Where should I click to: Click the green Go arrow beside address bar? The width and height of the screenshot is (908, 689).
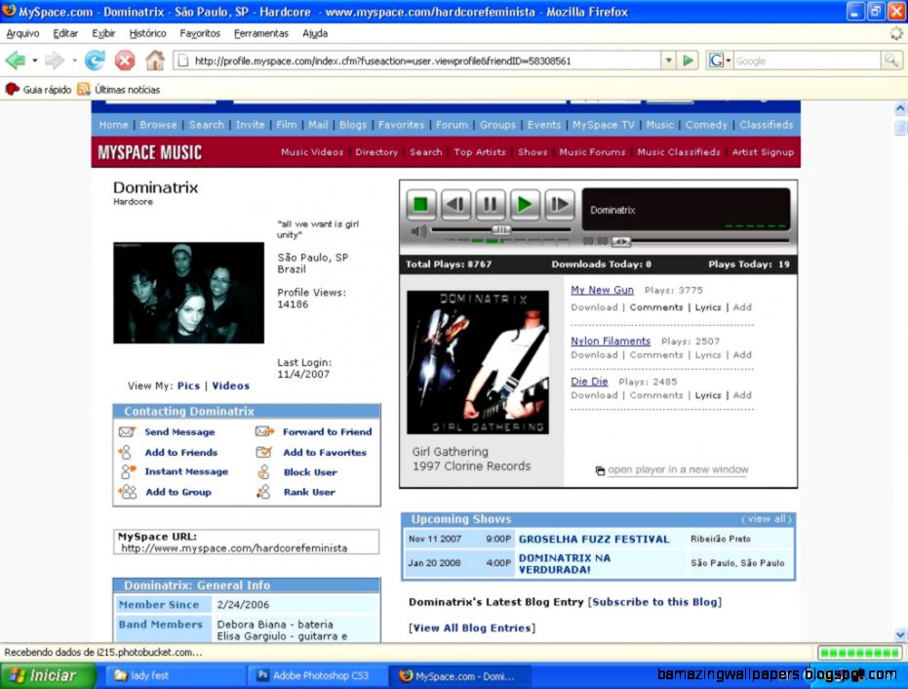(x=688, y=61)
